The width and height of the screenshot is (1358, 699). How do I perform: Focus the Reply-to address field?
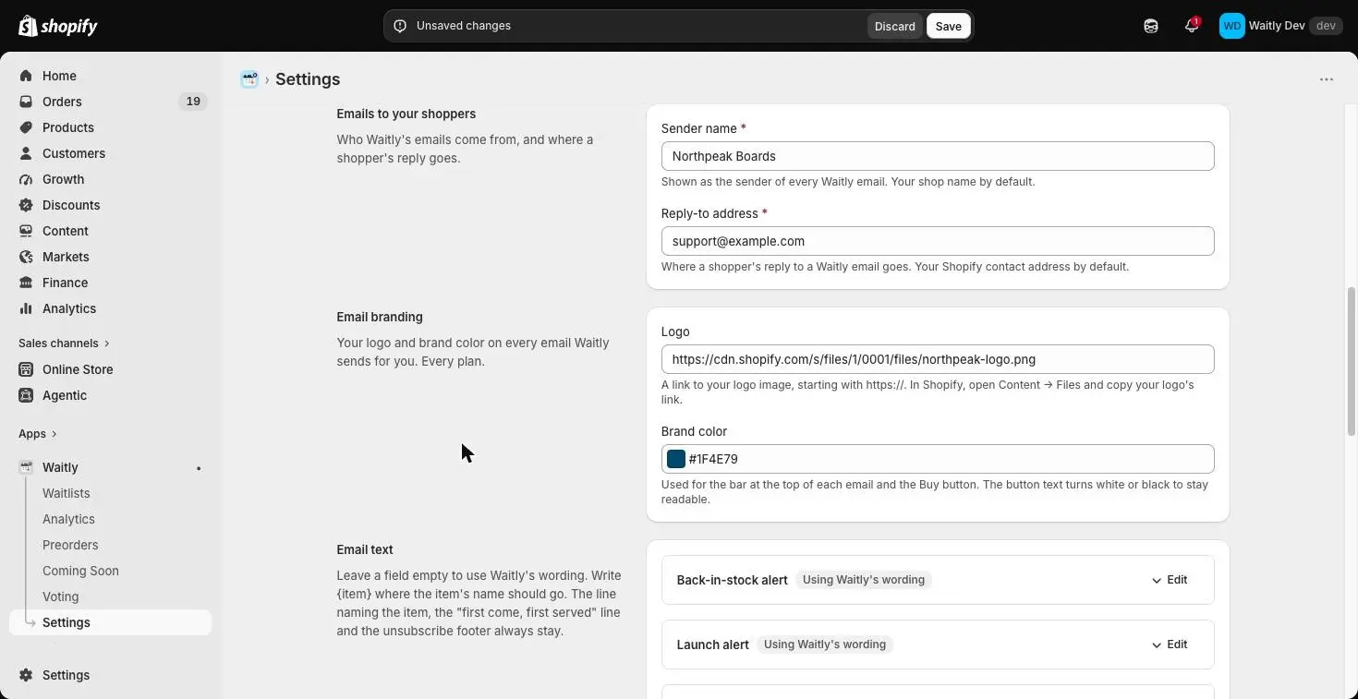(938, 241)
